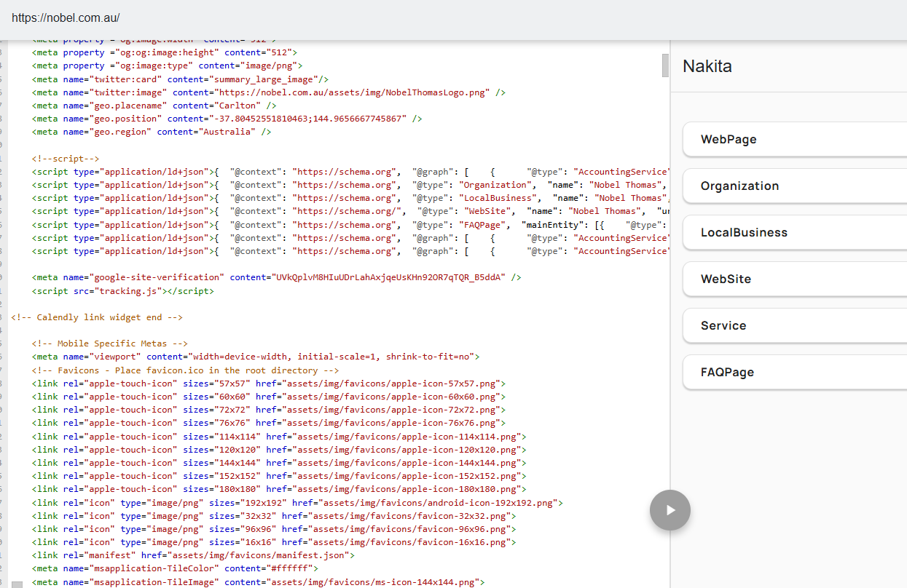The width and height of the screenshot is (907, 588).
Task: Select the Service schema card
Action: (795, 325)
